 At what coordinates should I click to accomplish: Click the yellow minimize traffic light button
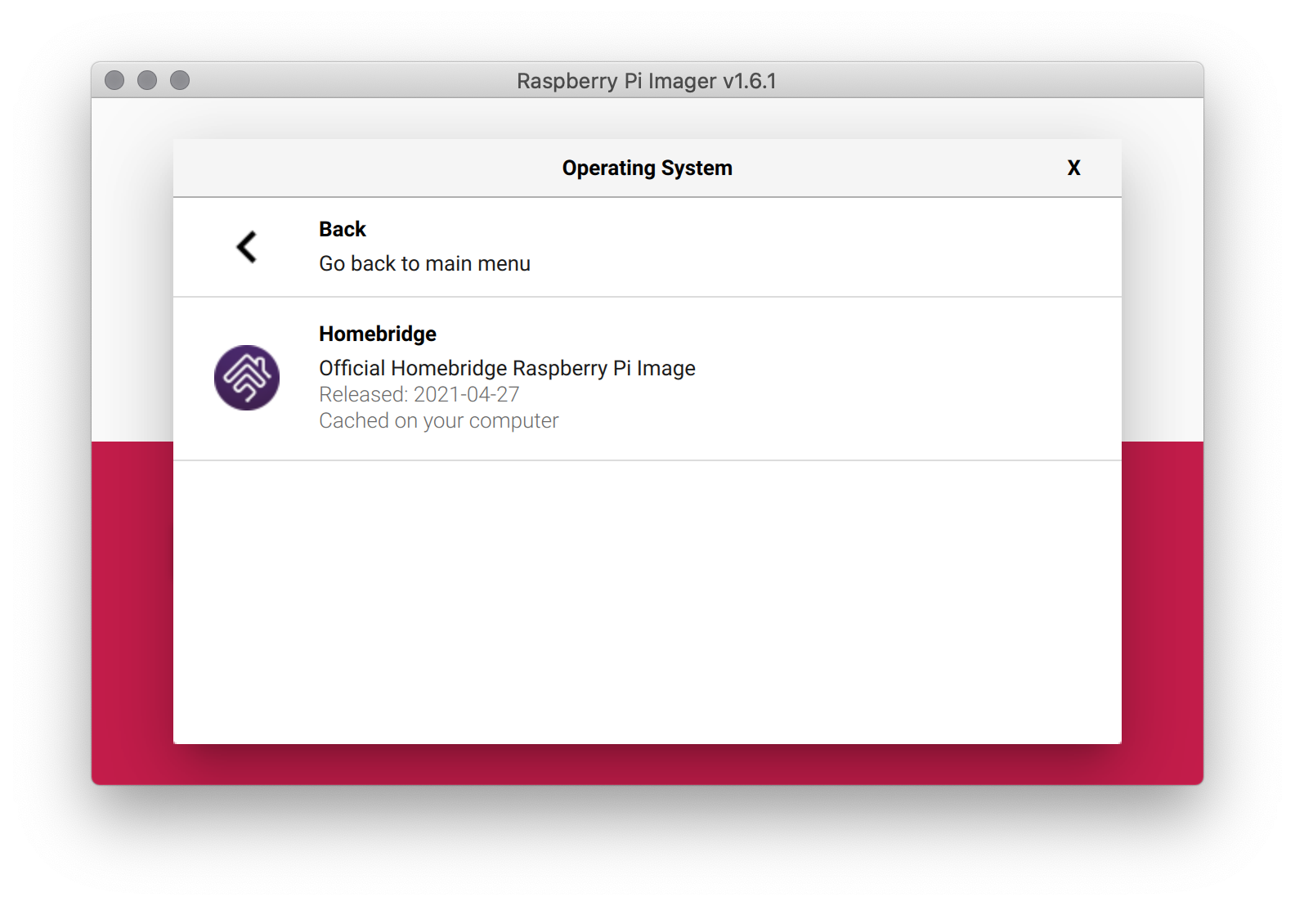(x=146, y=80)
